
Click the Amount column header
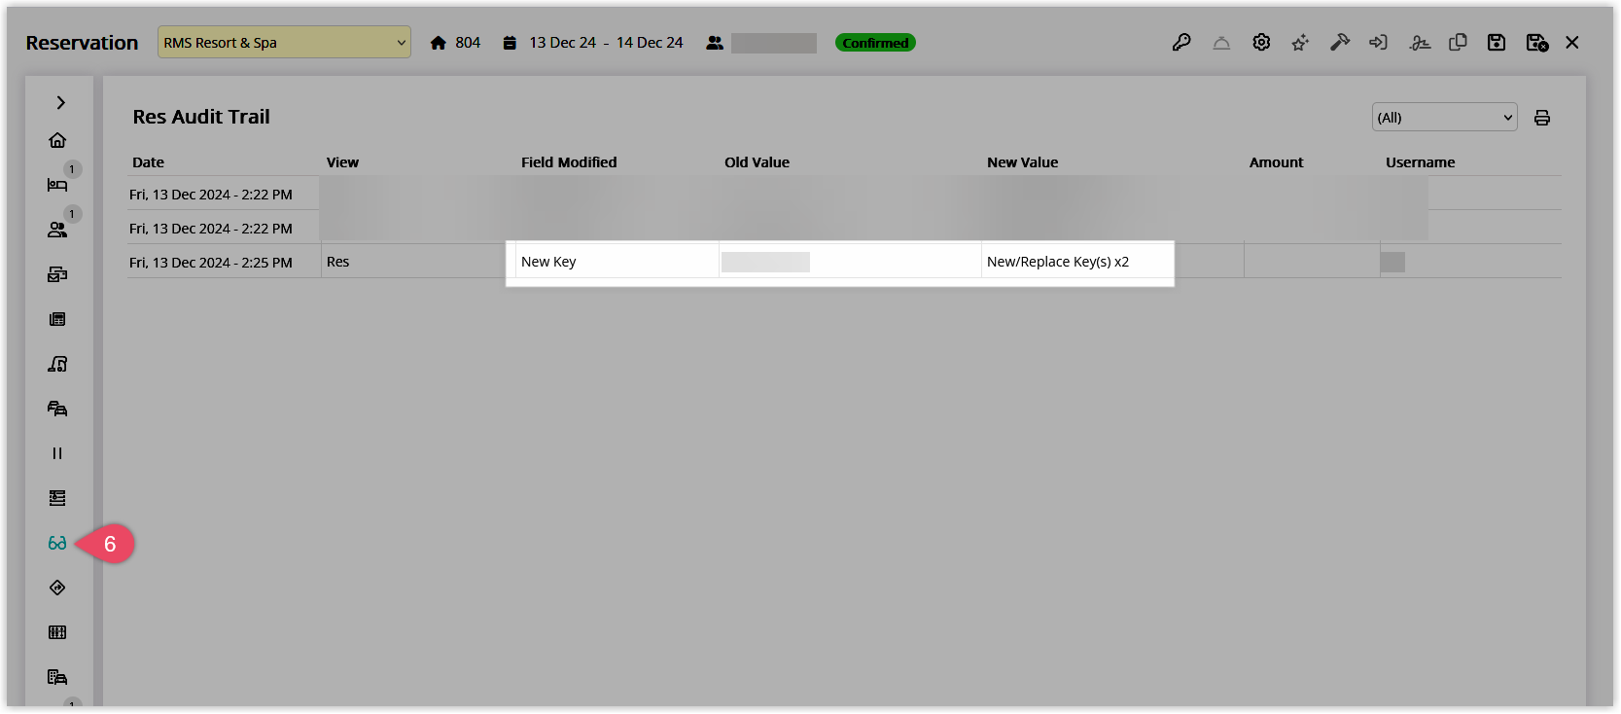point(1276,162)
